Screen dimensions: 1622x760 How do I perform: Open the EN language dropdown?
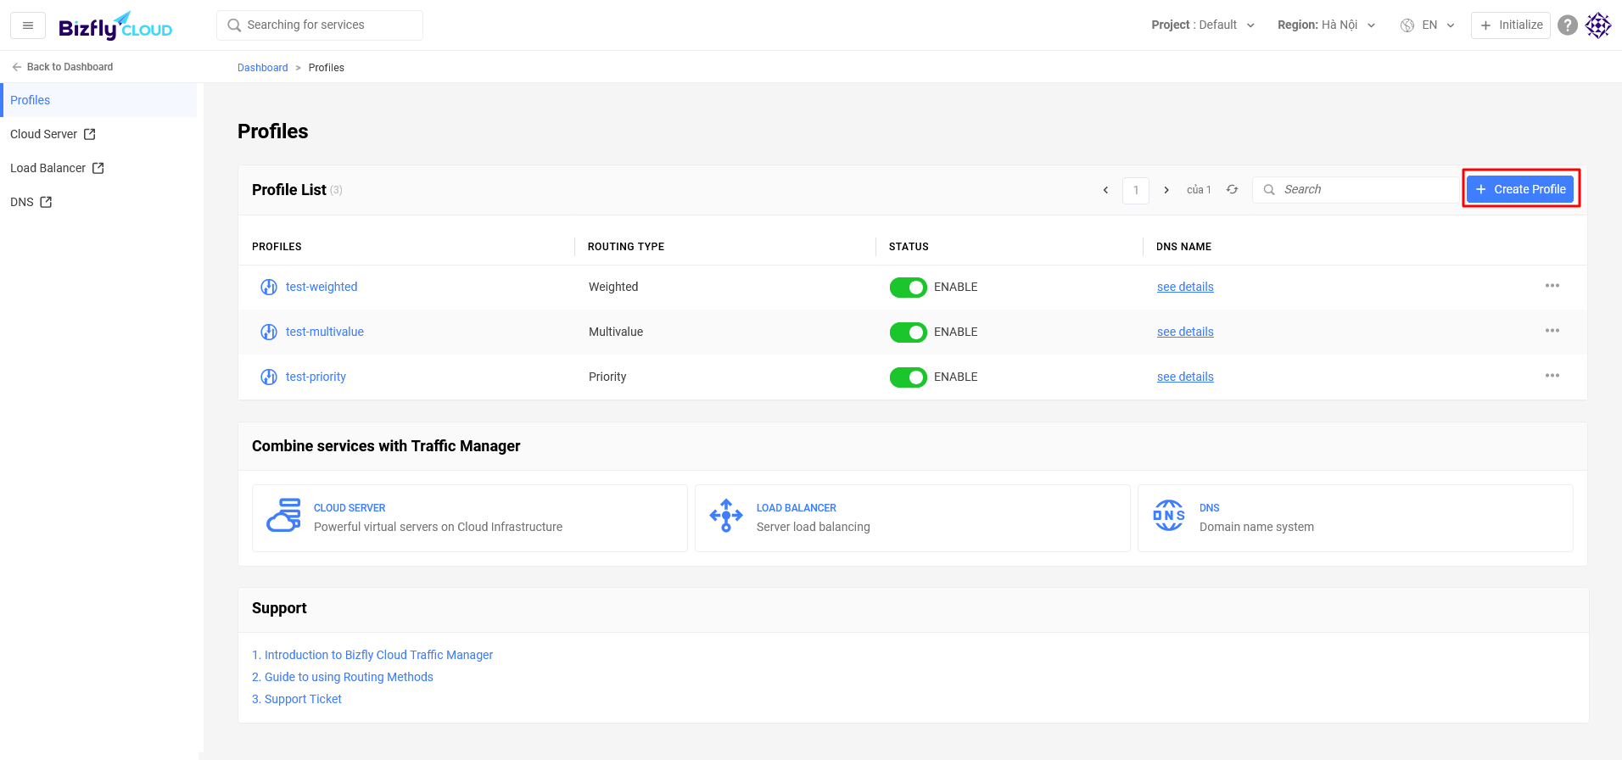[1438, 25]
